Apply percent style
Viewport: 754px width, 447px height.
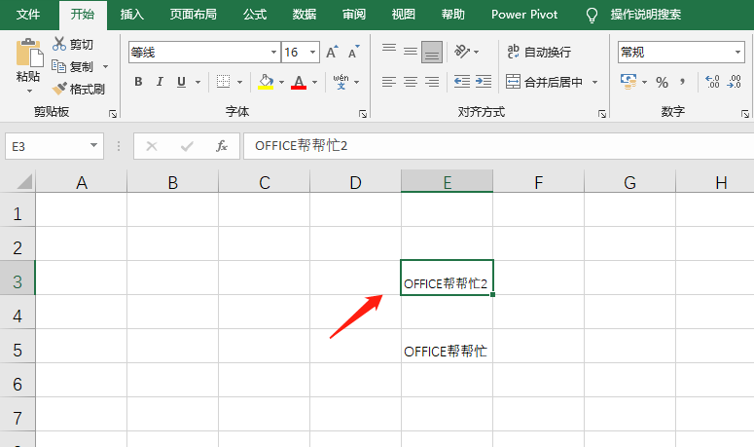click(663, 82)
